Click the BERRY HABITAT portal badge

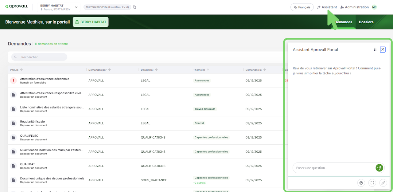[x=91, y=22]
